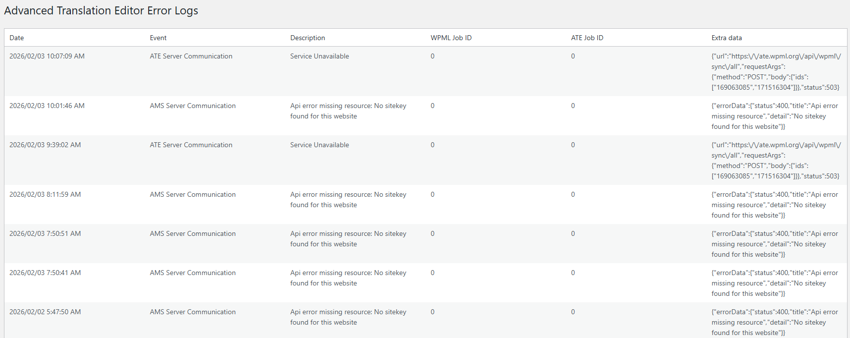Click Service Unavailable in the 9:39:02 AM row

click(x=319, y=145)
